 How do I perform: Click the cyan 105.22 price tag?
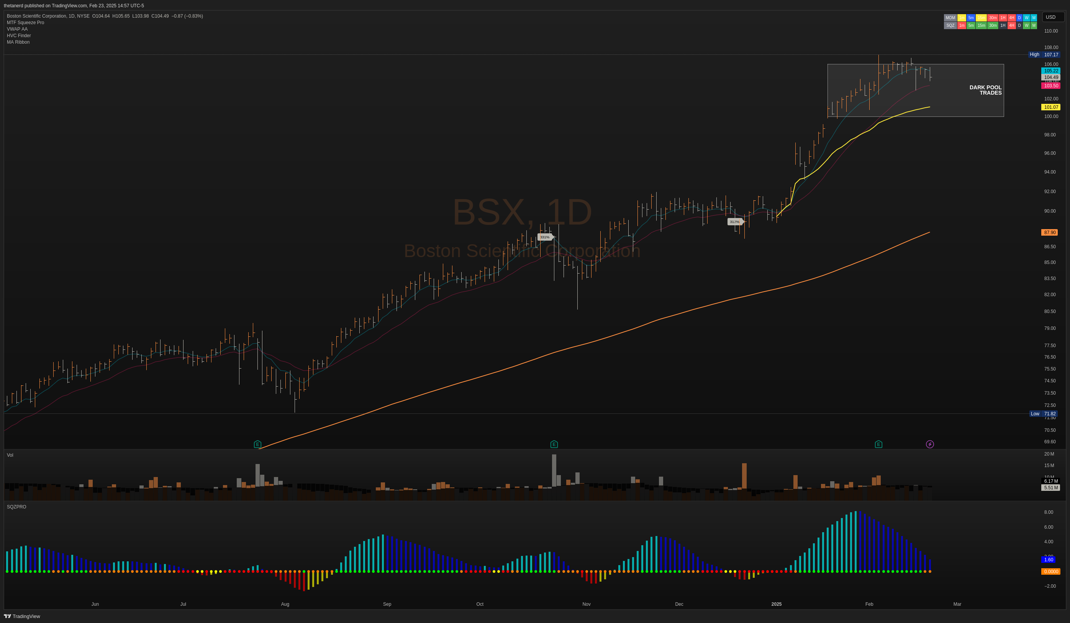(x=1051, y=71)
